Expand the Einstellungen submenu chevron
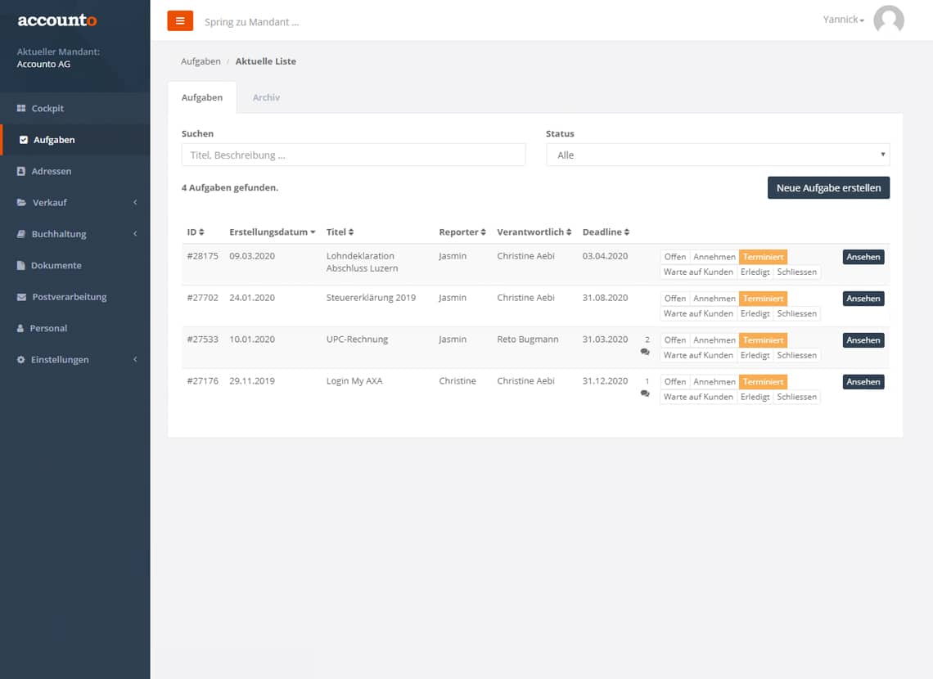 [x=135, y=360]
